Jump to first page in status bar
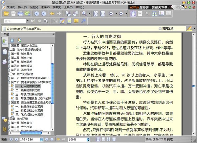The height and width of the screenshot is (143, 197). click(x=11, y=139)
